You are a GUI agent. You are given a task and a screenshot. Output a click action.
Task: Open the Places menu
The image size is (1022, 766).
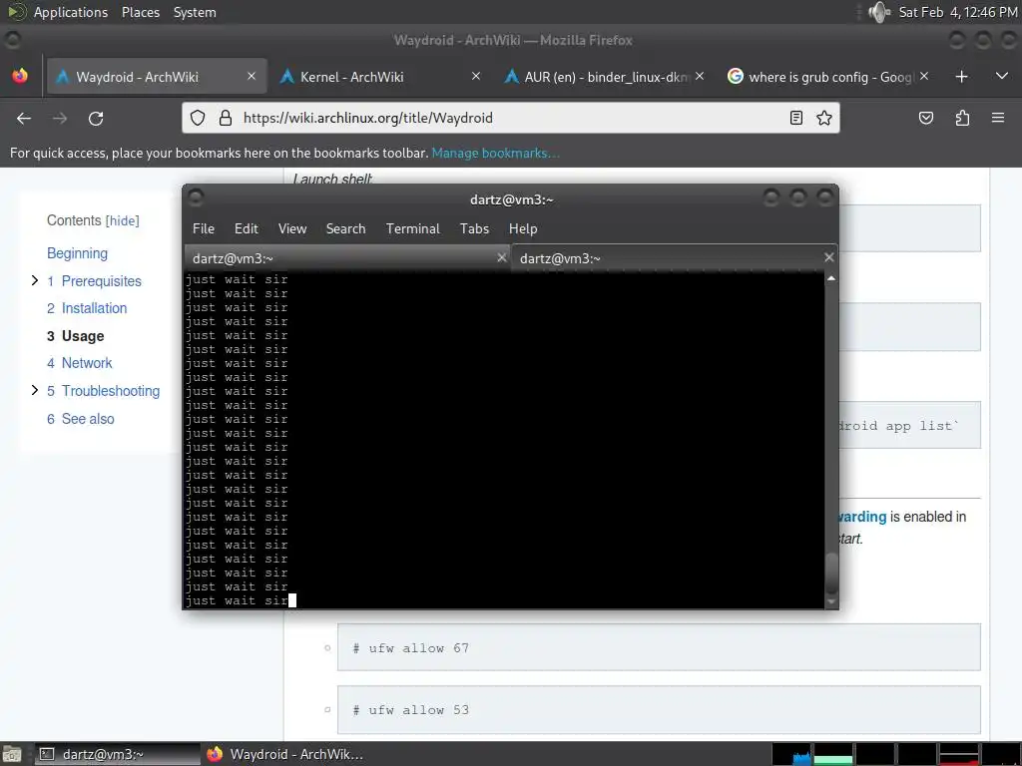[x=140, y=12]
